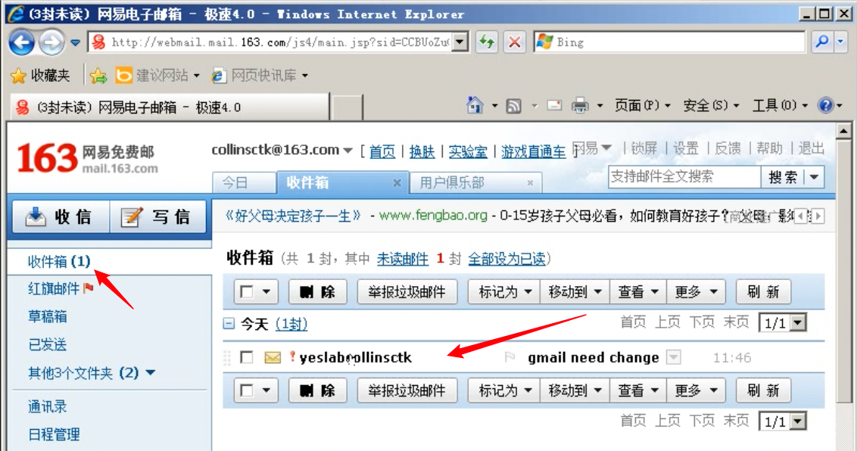The image size is (857, 451).
Task: Click the 首页 link in header
Action: (382, 151)
